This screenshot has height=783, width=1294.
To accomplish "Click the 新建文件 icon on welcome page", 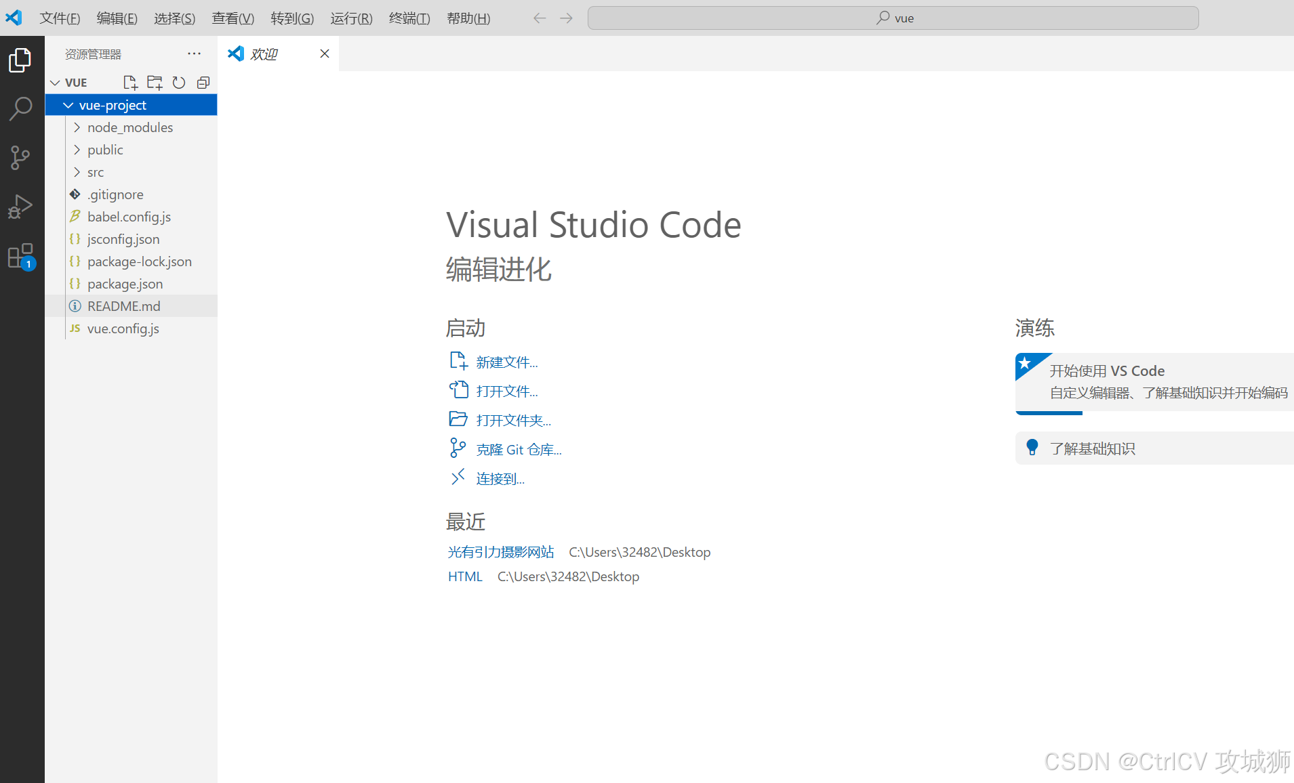I will click(x=458, y=361).
